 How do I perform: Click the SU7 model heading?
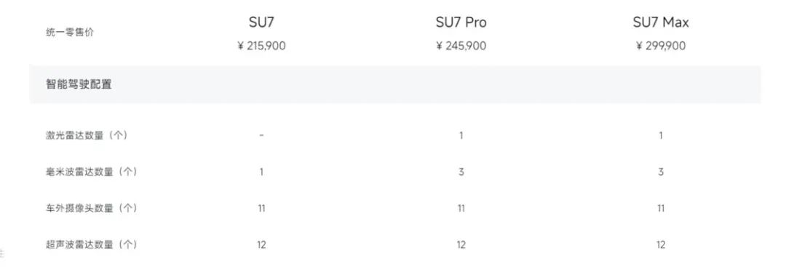(261, 23)
